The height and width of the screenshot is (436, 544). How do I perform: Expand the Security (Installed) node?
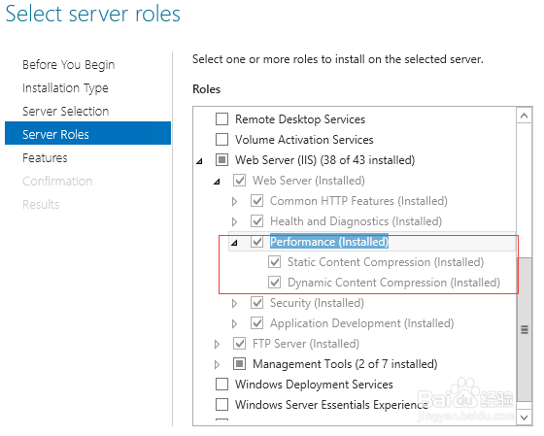pos(234,304)
